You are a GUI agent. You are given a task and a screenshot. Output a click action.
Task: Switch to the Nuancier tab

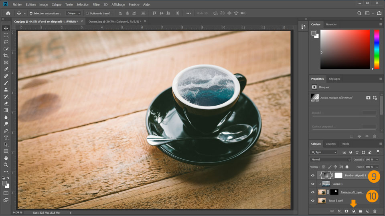[331, 24]
